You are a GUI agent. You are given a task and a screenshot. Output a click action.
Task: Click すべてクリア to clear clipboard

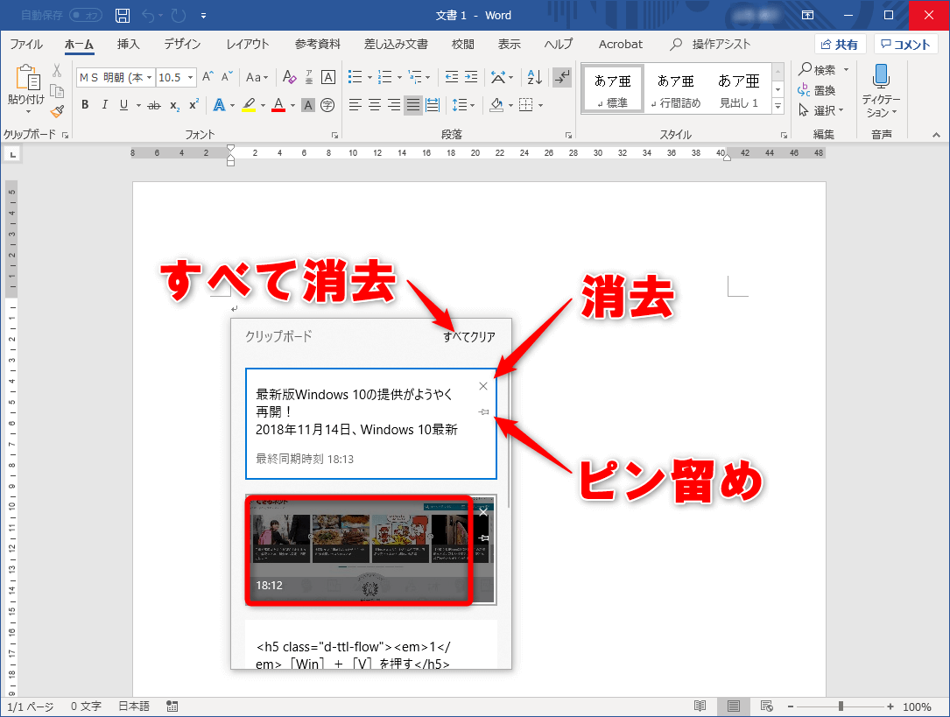(468, 336)
